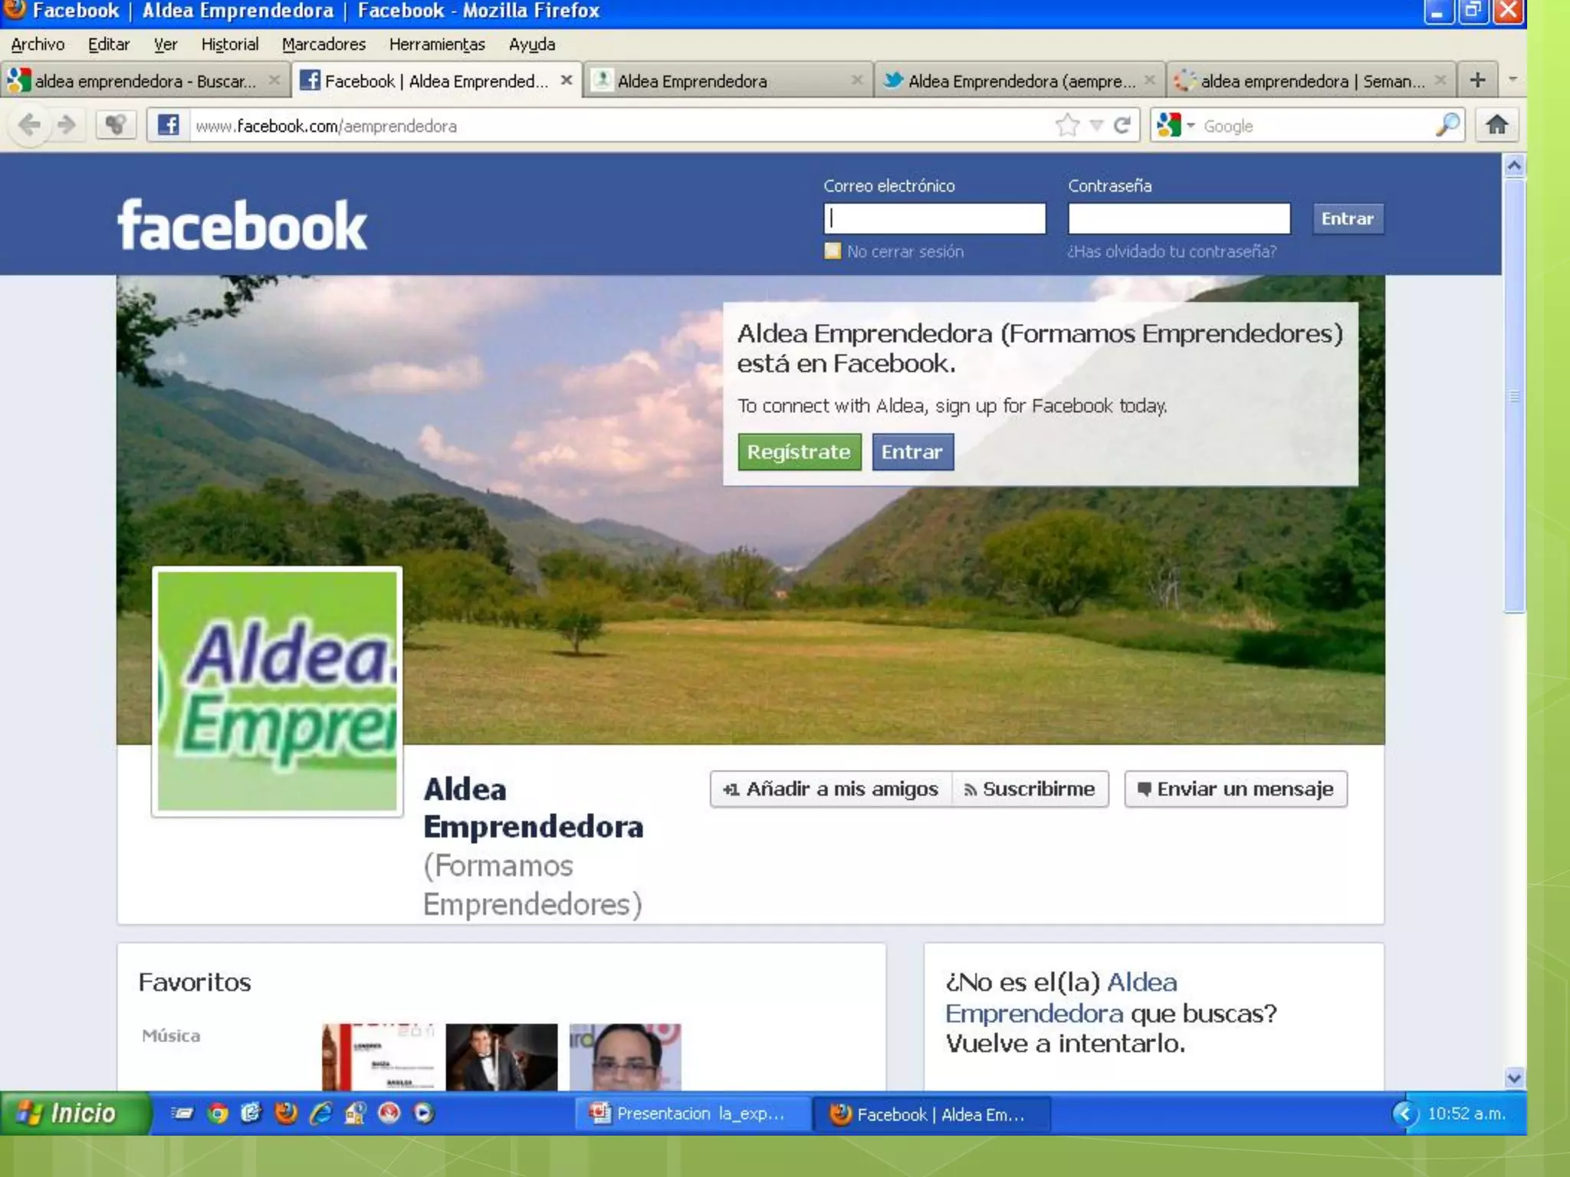Enable 'No cerrar sesión' checkbox

833,251
